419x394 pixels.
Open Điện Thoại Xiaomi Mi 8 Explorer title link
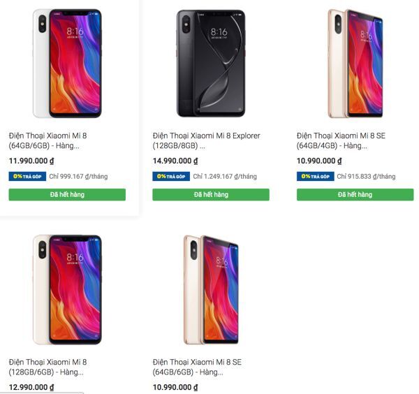click(206, 140)
